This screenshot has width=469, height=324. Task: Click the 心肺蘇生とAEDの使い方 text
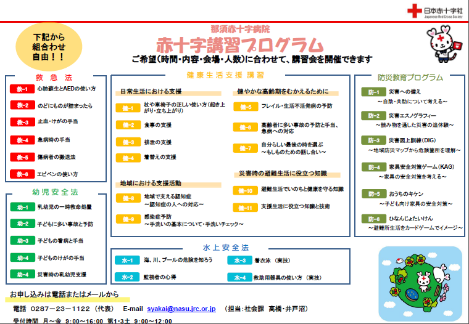click(x=67, y=89)
